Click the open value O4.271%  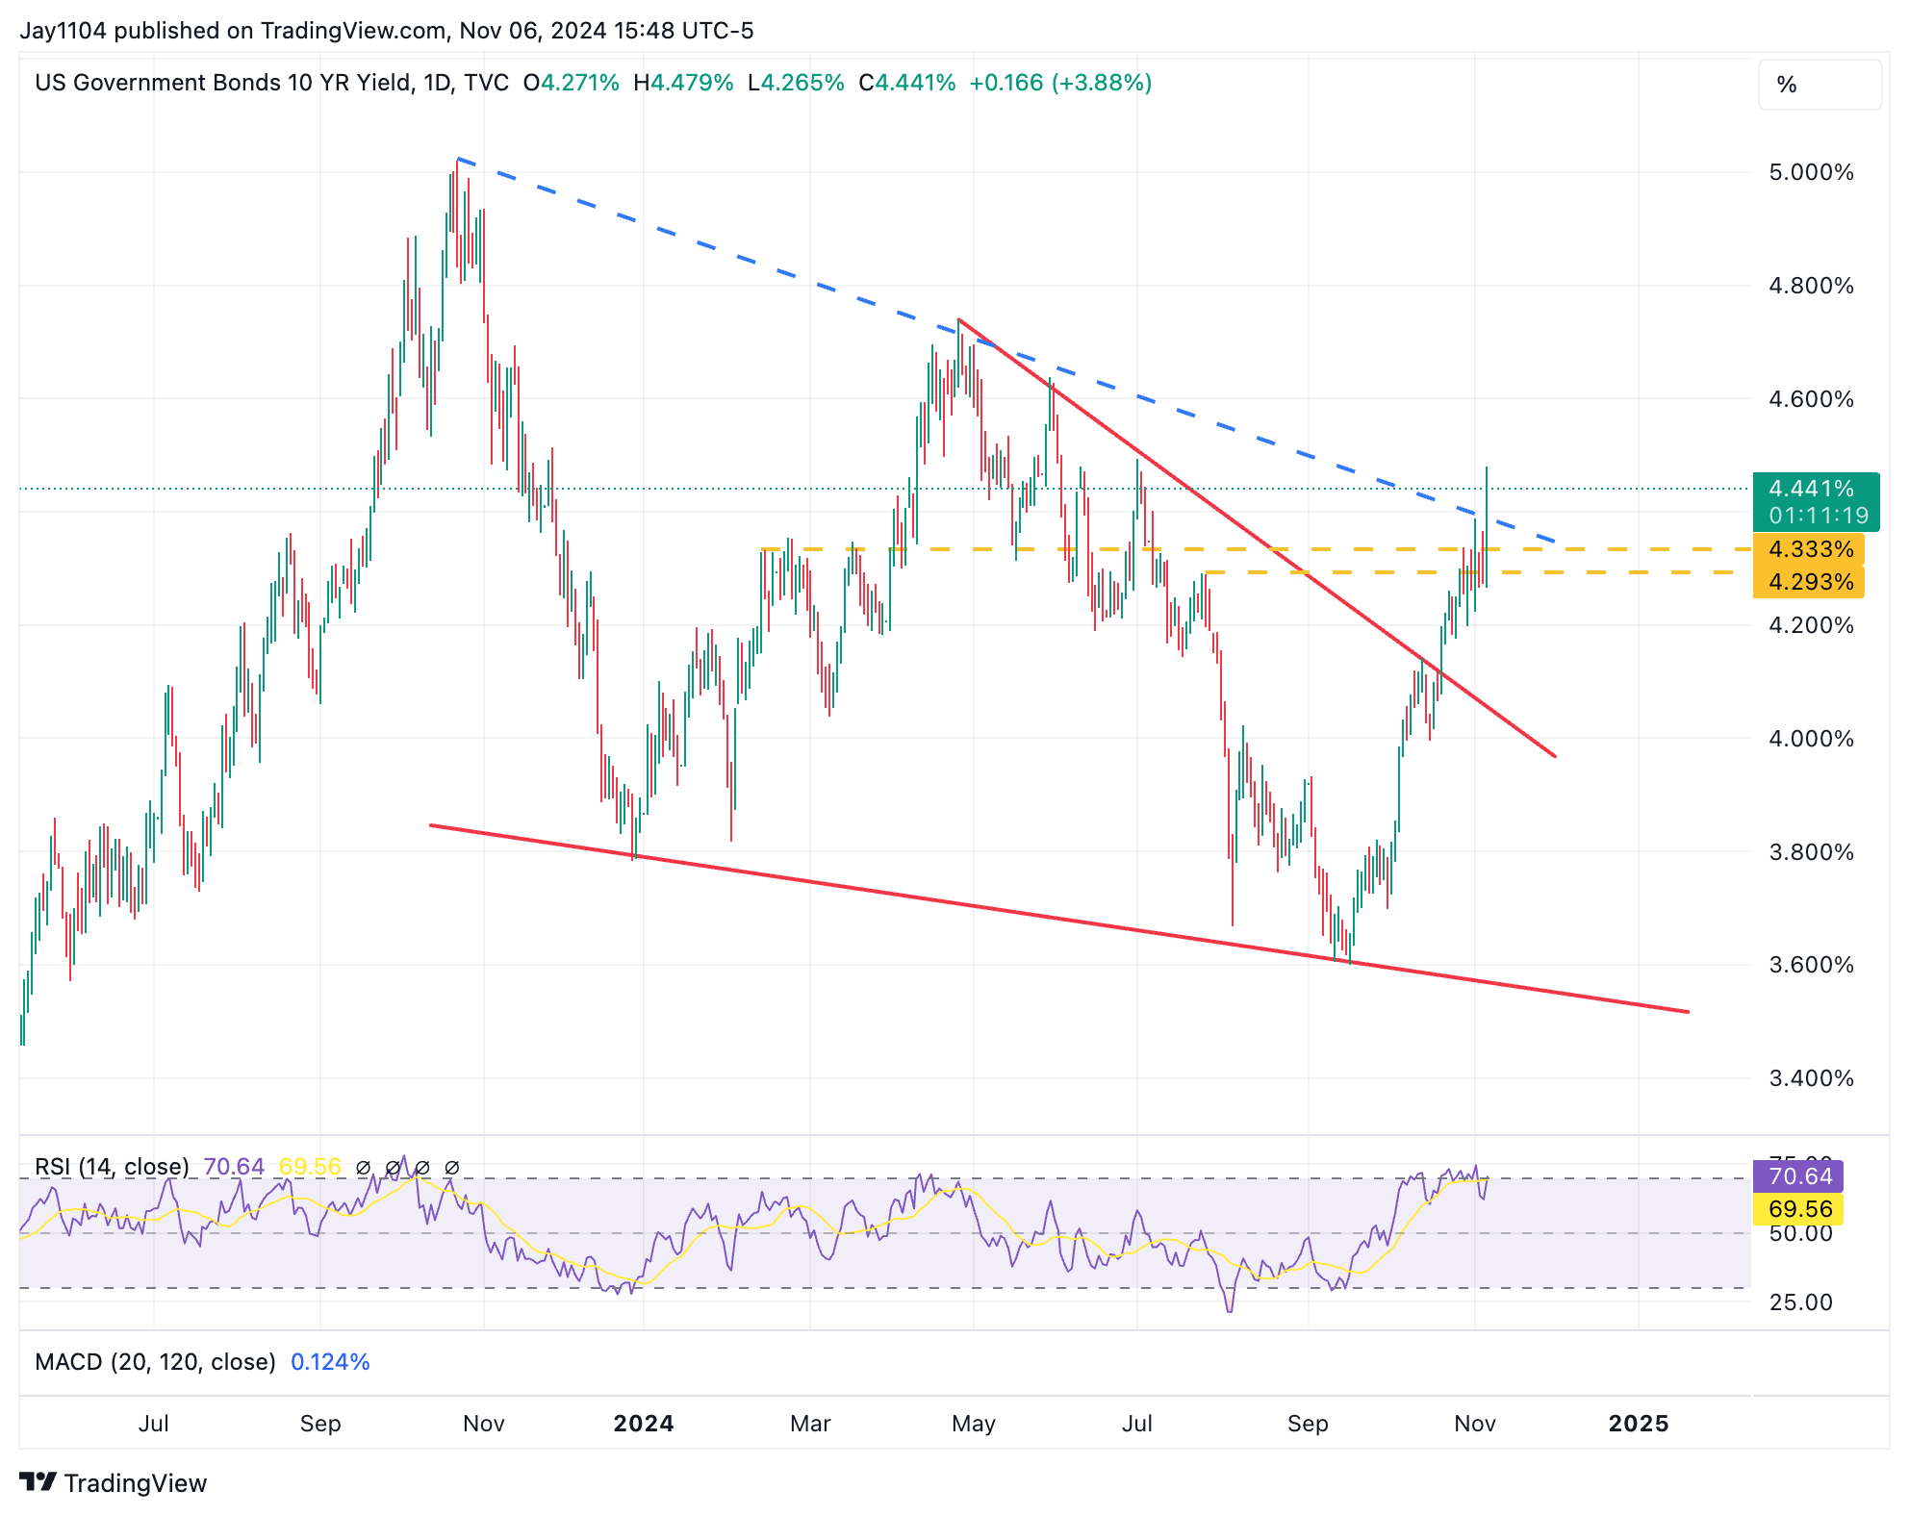point(572,83)
